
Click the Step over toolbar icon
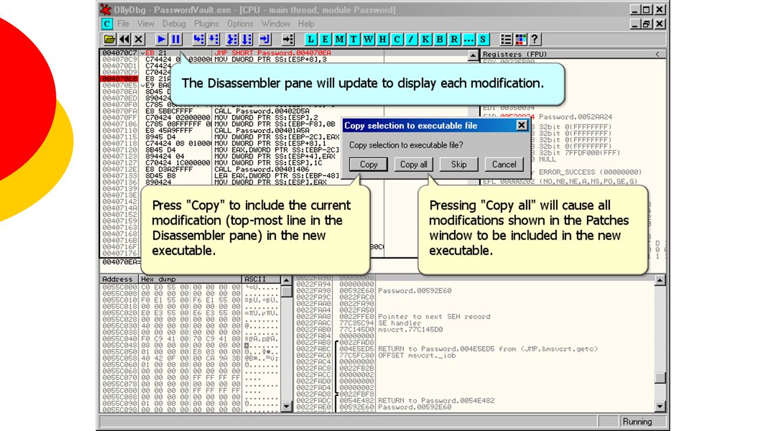point(213,40)
